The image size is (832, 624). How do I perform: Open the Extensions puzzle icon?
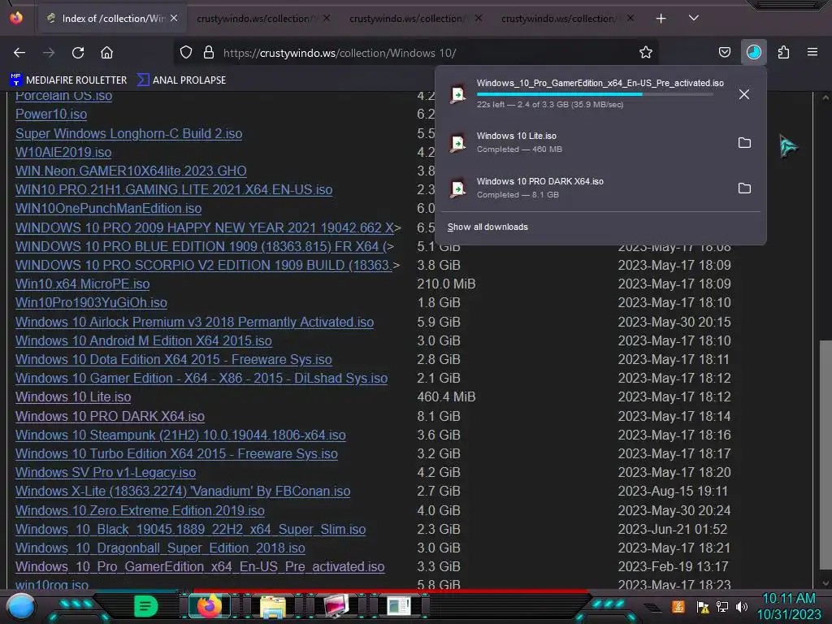coord(783,53)
